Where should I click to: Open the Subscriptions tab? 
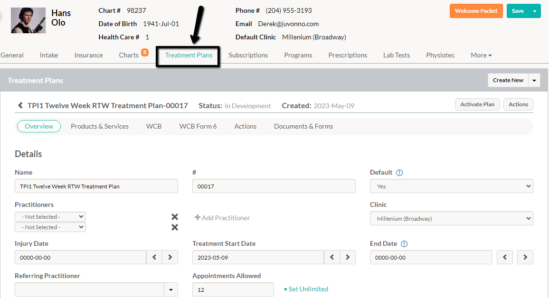click(x=248, y=55)
